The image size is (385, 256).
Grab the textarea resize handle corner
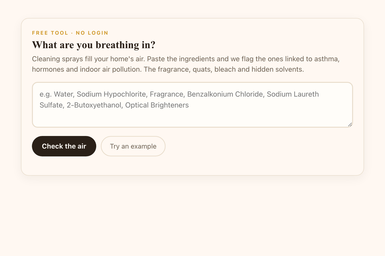[350, 124]
